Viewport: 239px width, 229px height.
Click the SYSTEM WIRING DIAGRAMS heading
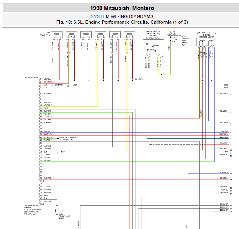122,16
